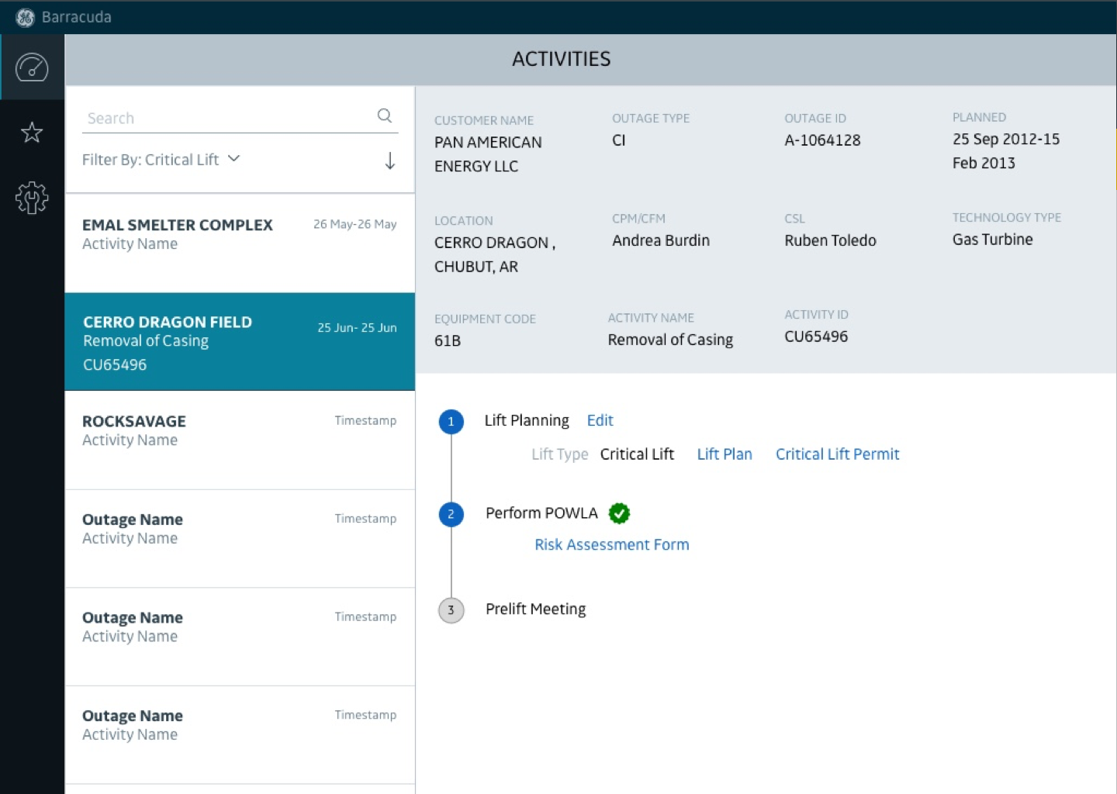Open favorites star icon in sidebar
This screenshot has height=794, width=1117.
point(32,133)
